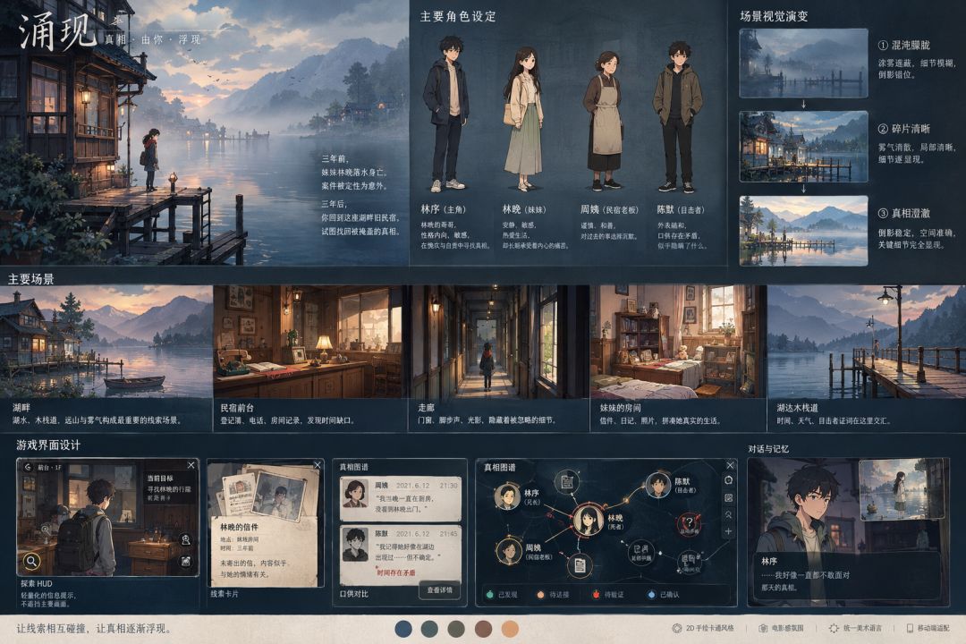966x644 pixels.
Task: Click the circular refresh icon in the graph toolbar
Action: 728,480
